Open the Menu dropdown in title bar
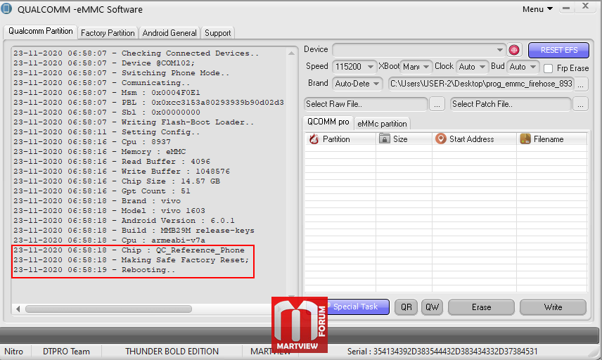The image size is (602, 360). tap(537, 9)
